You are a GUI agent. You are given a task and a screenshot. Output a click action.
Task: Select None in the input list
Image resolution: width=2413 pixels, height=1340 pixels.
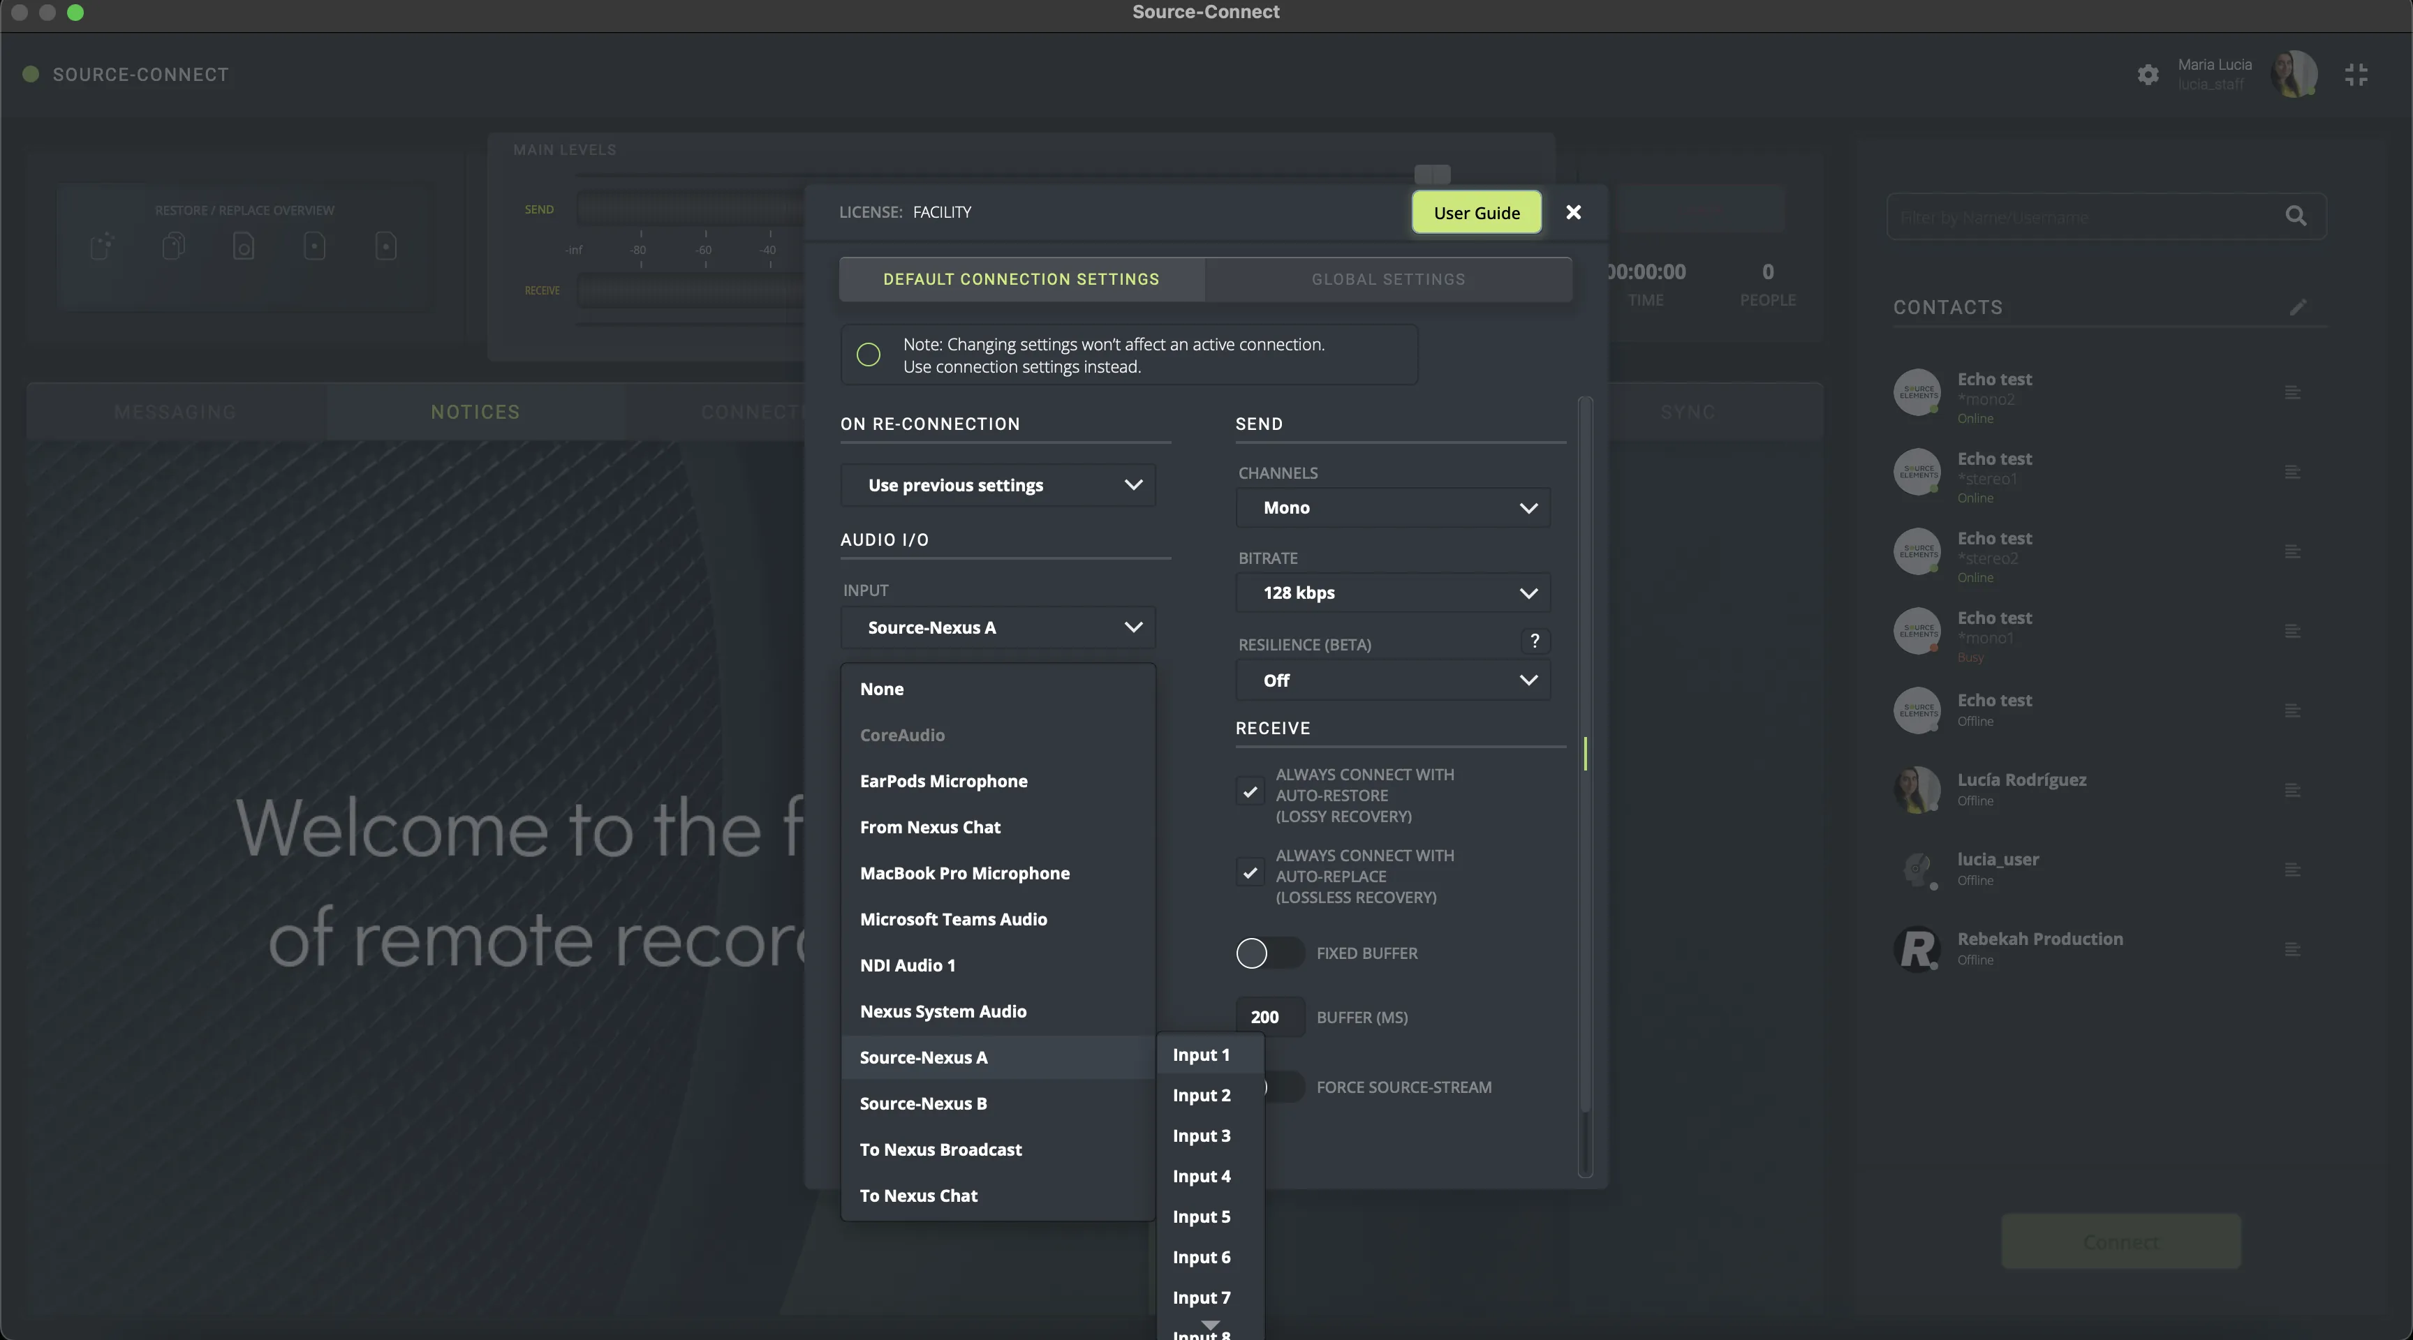pyautogui.click(x=998, y=690)
